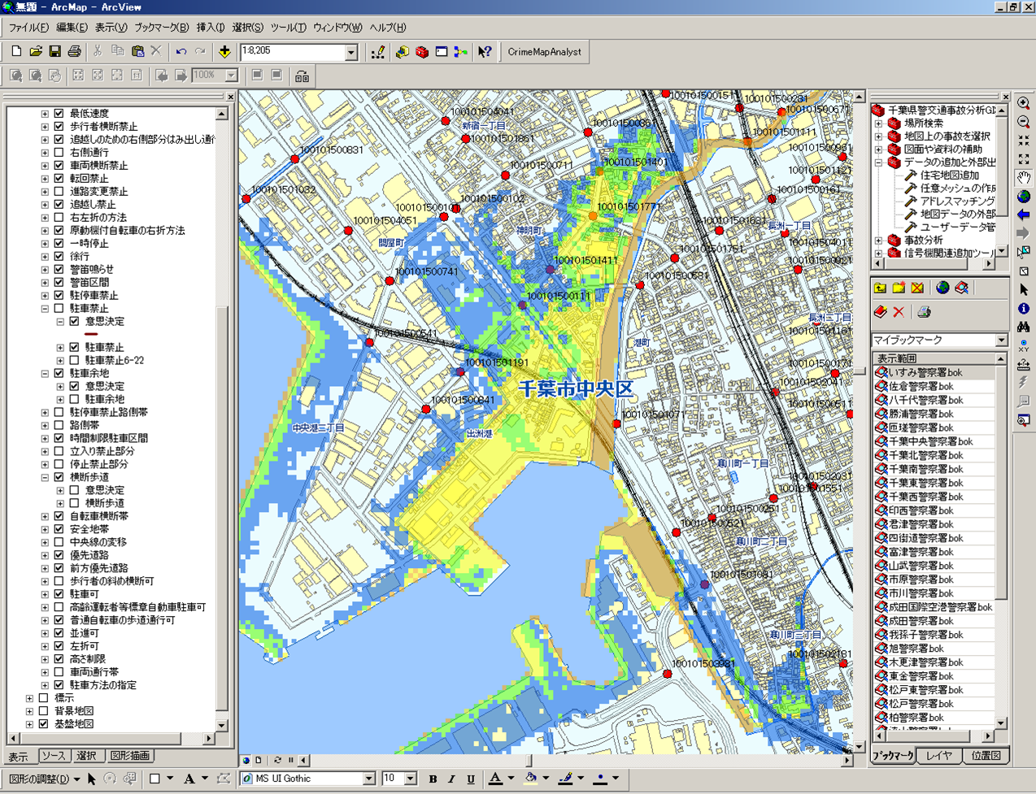
Task: Click the CrimeMapAnalyst toolbar button
Action: click(x=544, y=52)
